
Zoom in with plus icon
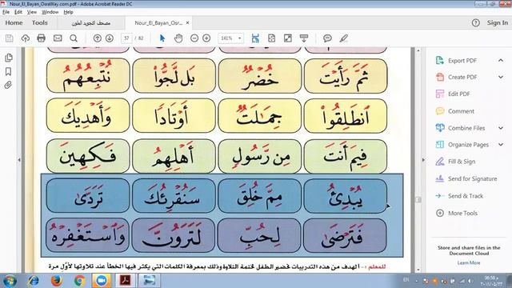point(206,38)
